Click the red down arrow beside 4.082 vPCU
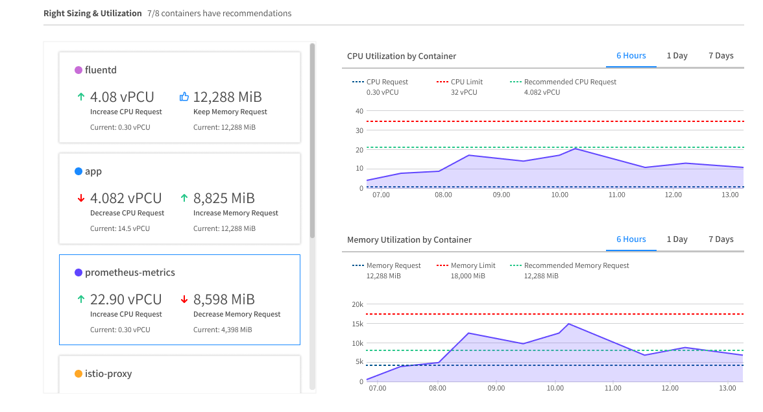 81,198
